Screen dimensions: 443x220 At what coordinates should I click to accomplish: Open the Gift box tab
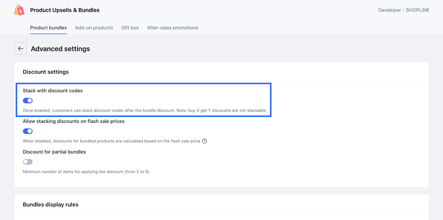130,28
